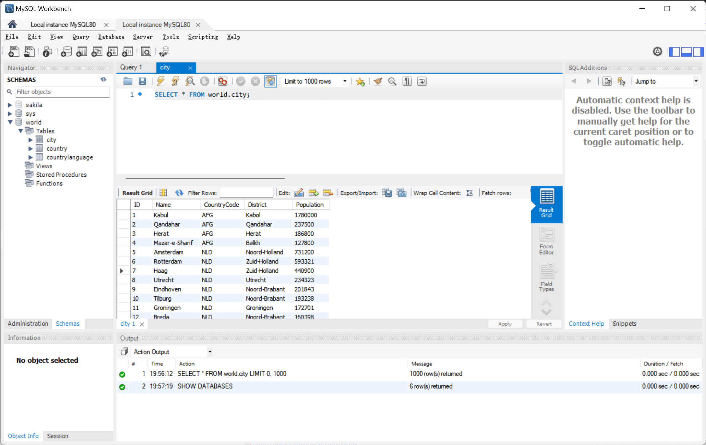Image resolution: width=706 pixels, height=445 pixels.
Task: Create a new schema icon
Action: click(66, 52)
